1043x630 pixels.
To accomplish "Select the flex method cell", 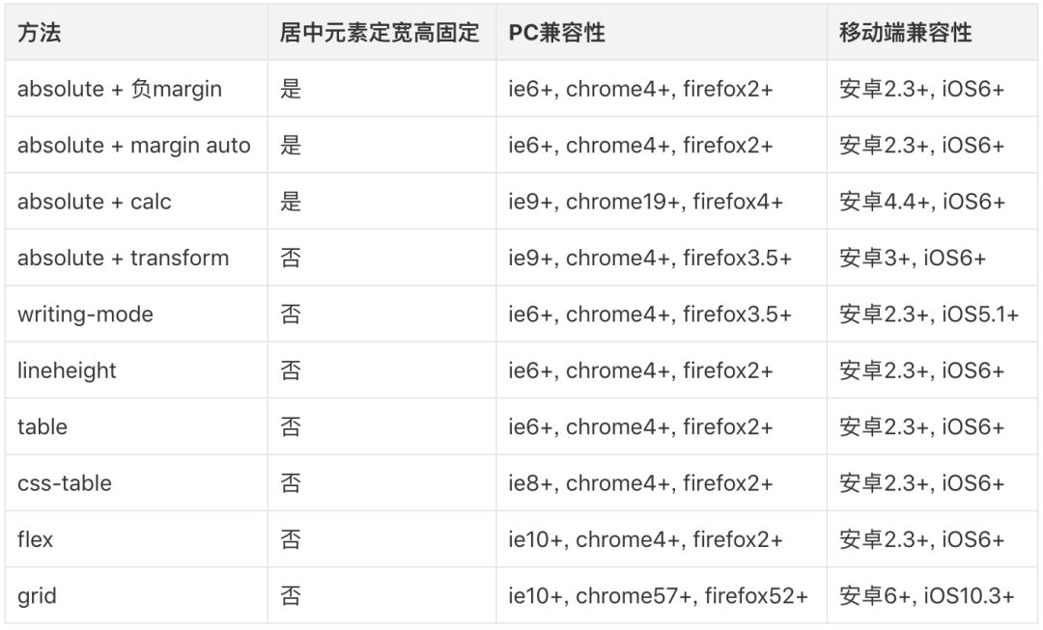I will (x=136, y=539).
